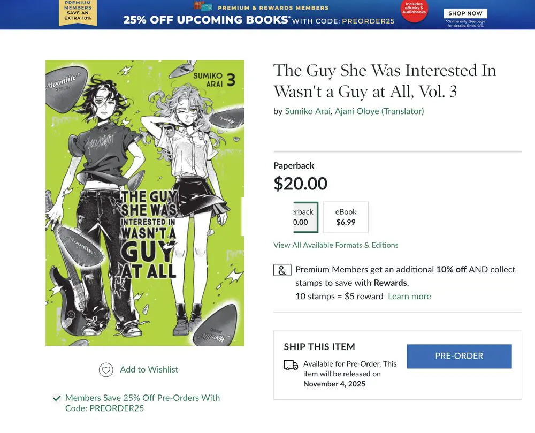Click Learn more about Rewards stamps
The width and height of the screenshot is (535, 433).
[x=409, y=296]
